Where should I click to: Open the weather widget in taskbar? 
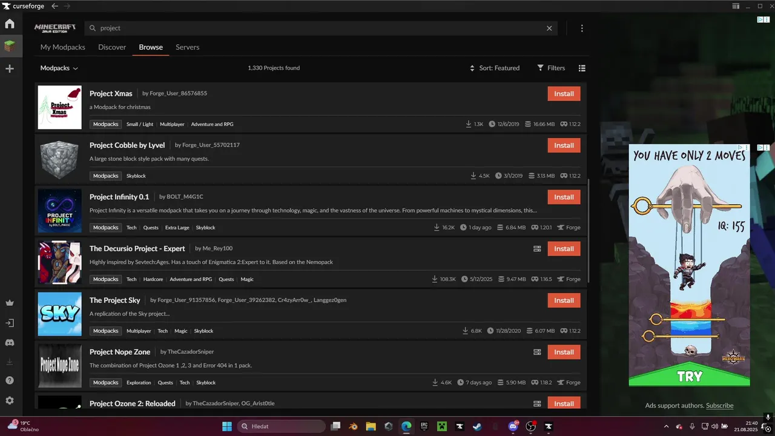pyautogui.click(x=23, y=426)
